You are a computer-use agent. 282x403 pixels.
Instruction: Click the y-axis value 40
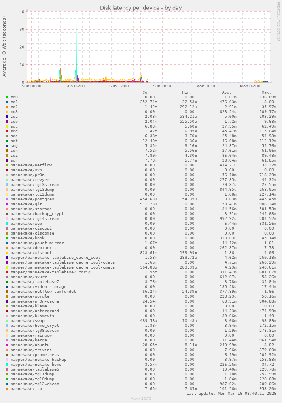pos(22,12)
